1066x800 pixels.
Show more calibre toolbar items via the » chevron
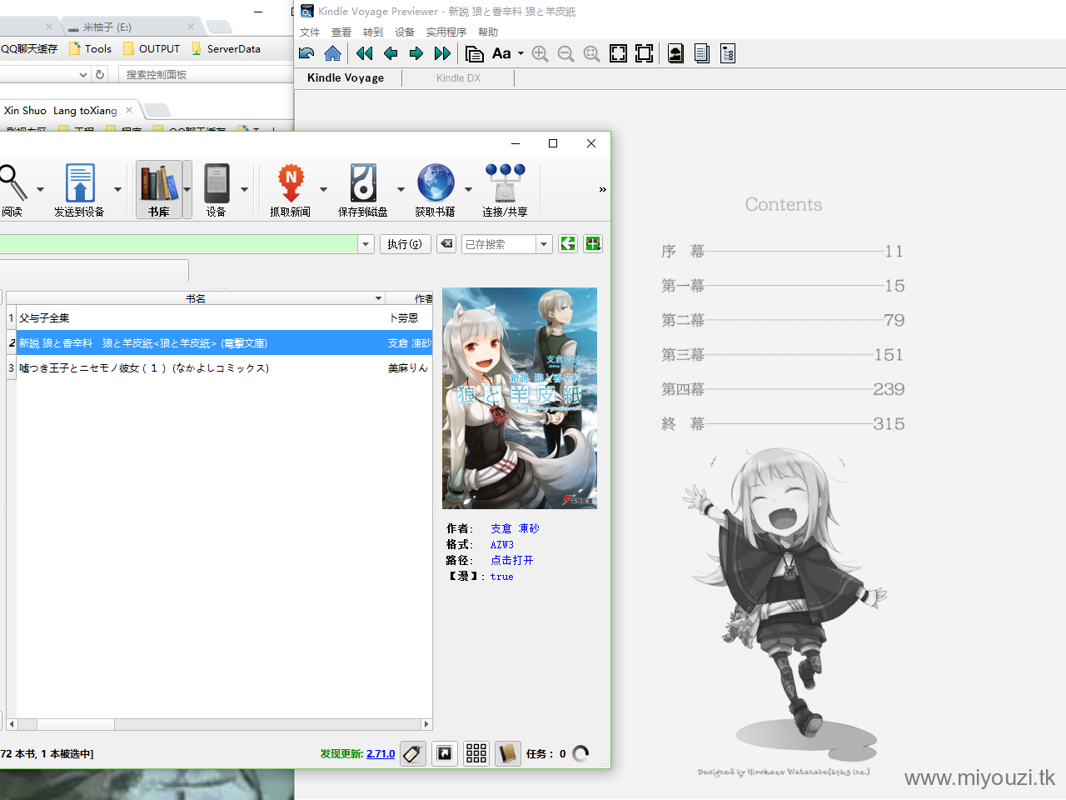[x=602, y=189]
